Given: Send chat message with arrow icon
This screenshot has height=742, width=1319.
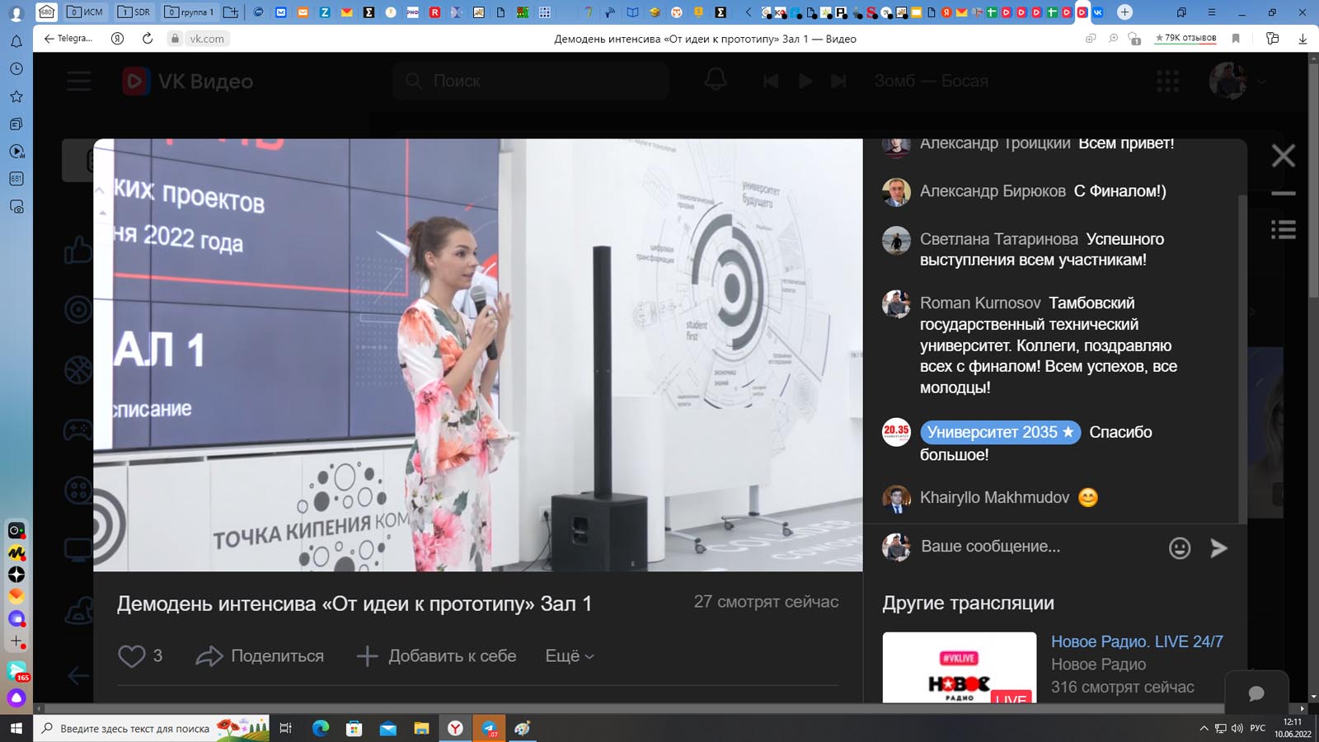Looking at the screenshot, I should click(1218, 547).
